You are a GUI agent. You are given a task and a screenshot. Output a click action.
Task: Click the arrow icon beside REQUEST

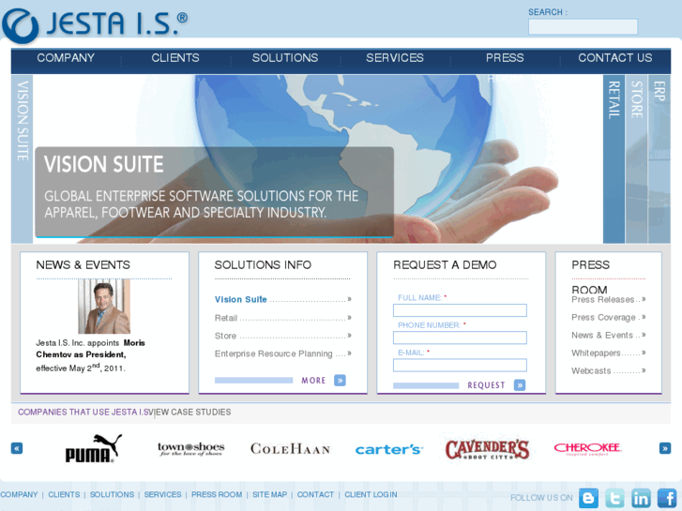(x=520, y=384)
